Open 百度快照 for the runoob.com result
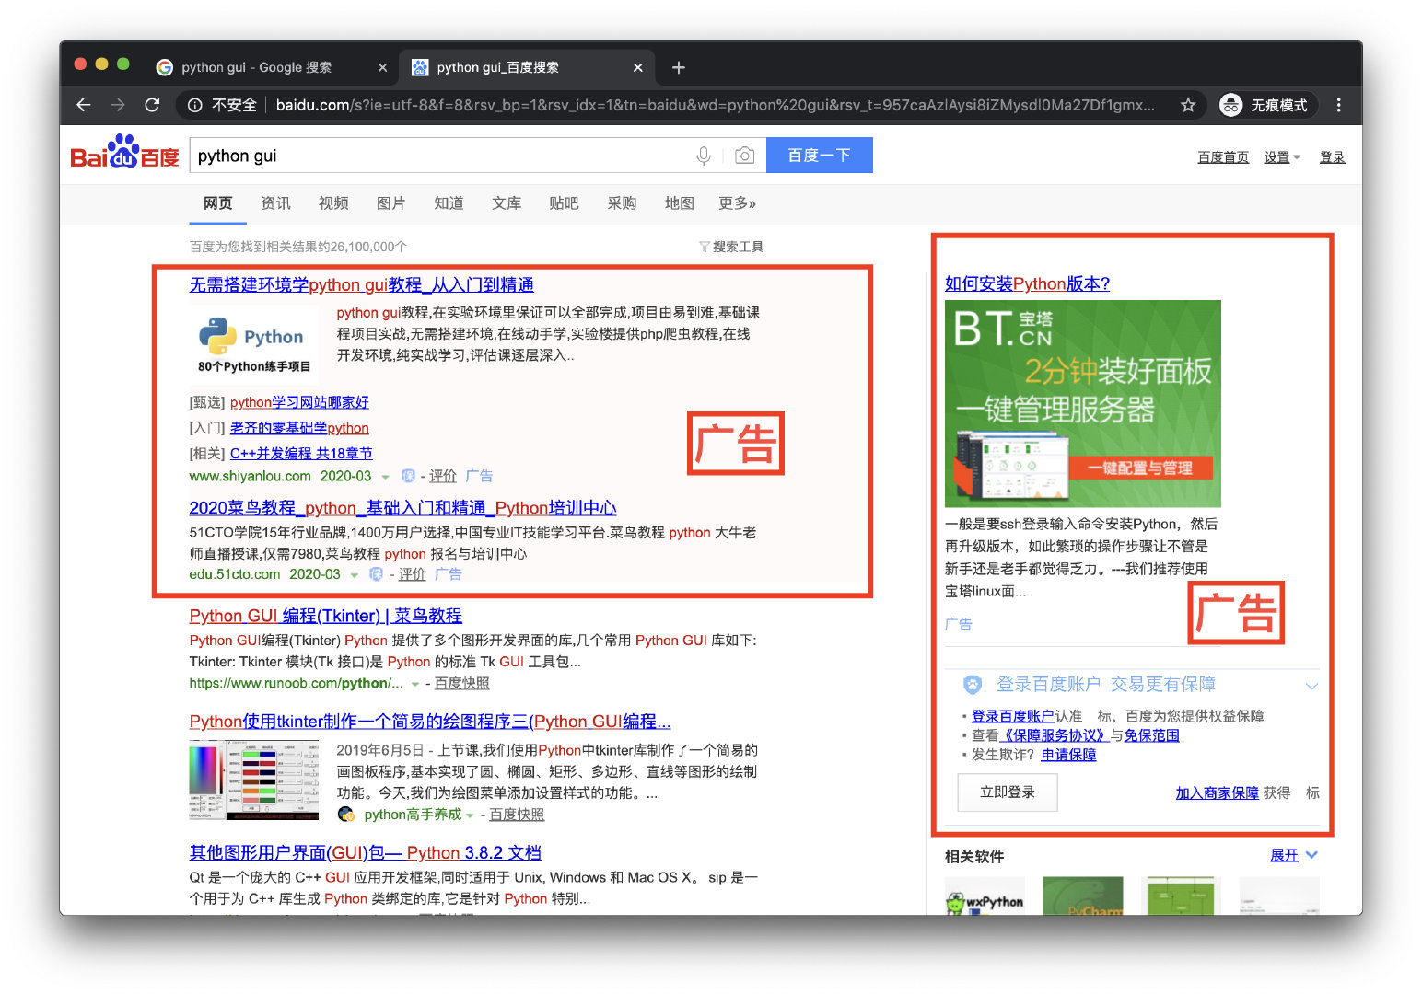 [462, 683]
